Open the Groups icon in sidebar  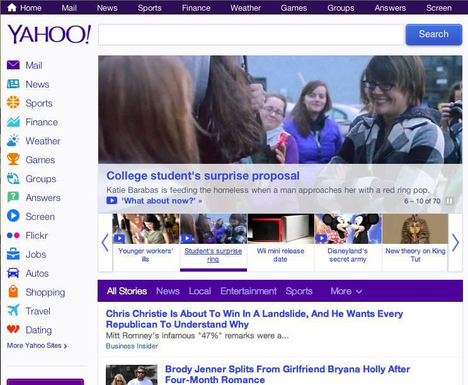click(13, 178)
